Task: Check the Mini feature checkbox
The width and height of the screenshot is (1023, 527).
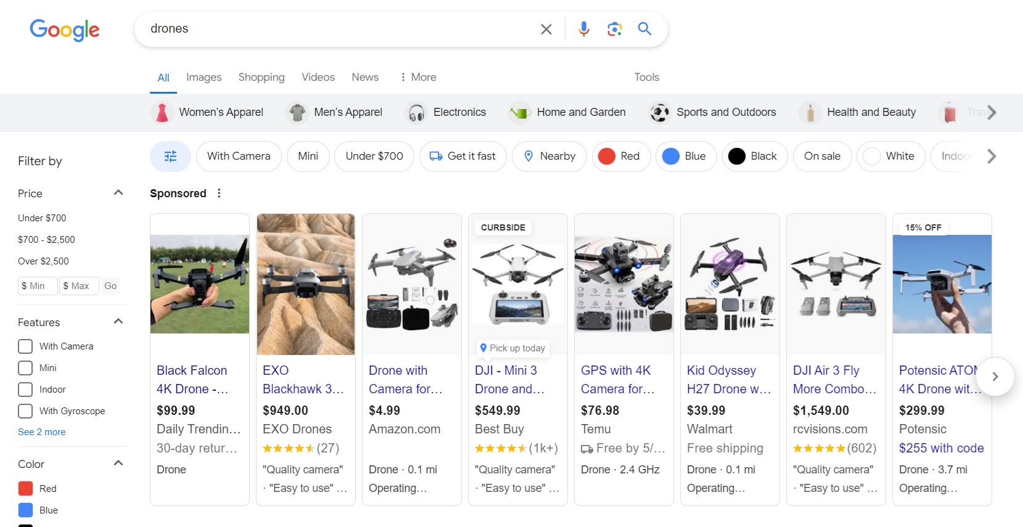Action: pyautogui.click(x=25, y=368)
